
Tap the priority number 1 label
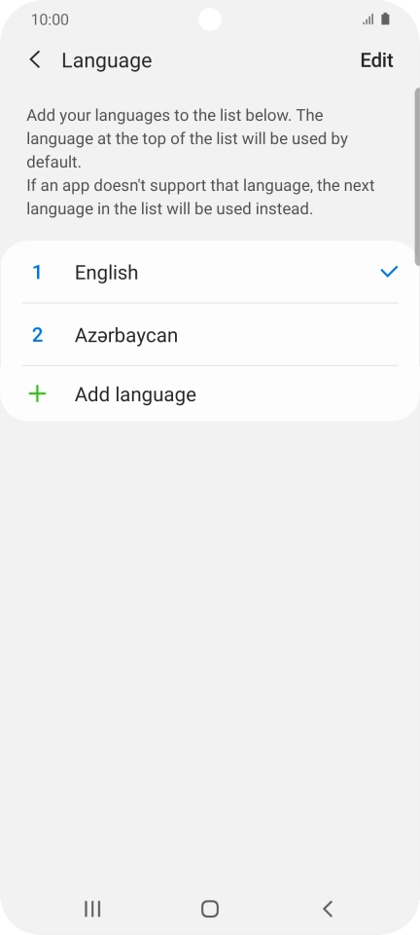37,273
